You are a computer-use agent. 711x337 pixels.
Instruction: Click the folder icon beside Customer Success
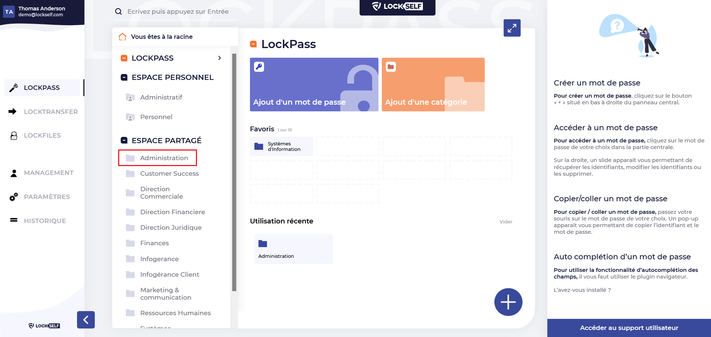(130, 173)
